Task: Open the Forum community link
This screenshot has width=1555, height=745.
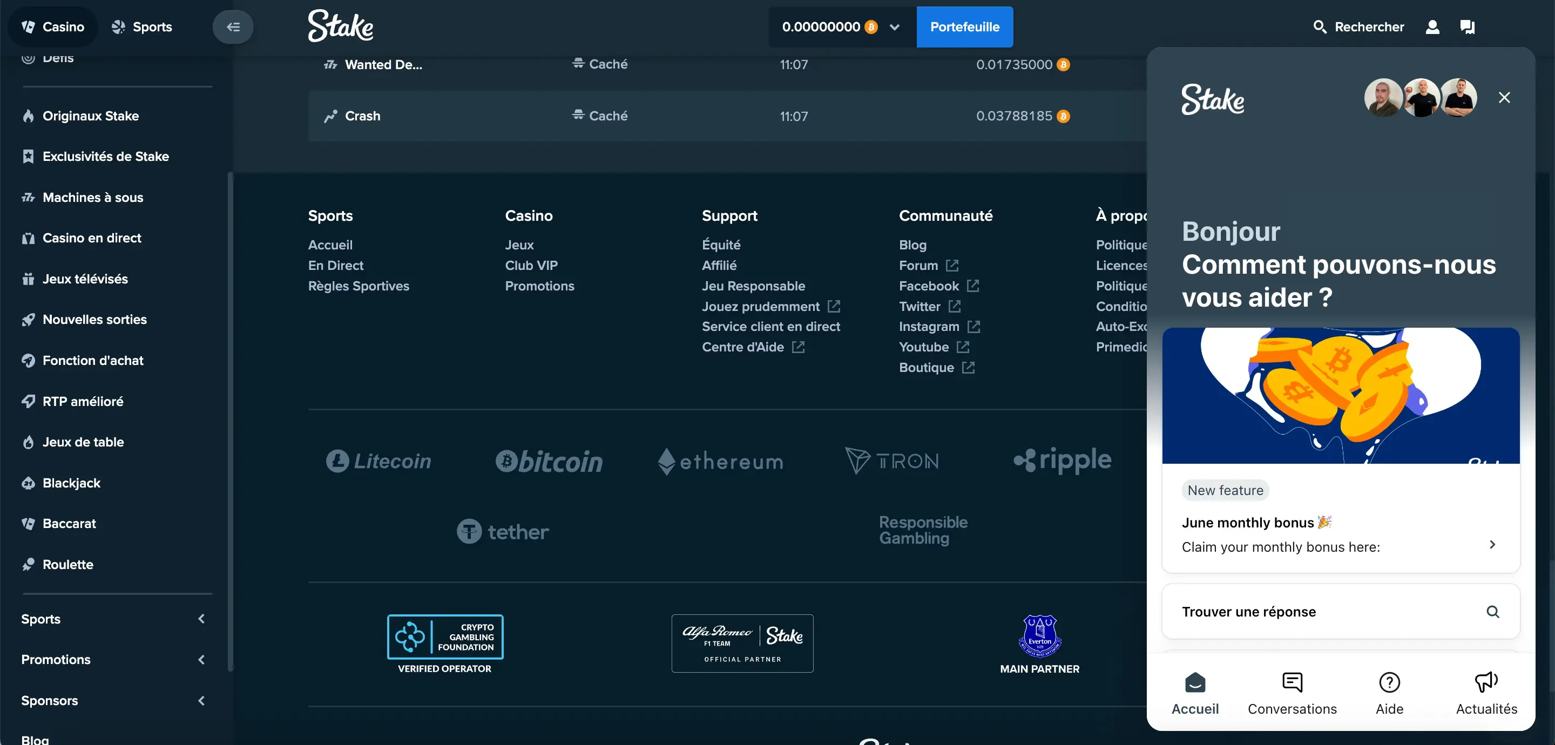Action: (929, 265)
